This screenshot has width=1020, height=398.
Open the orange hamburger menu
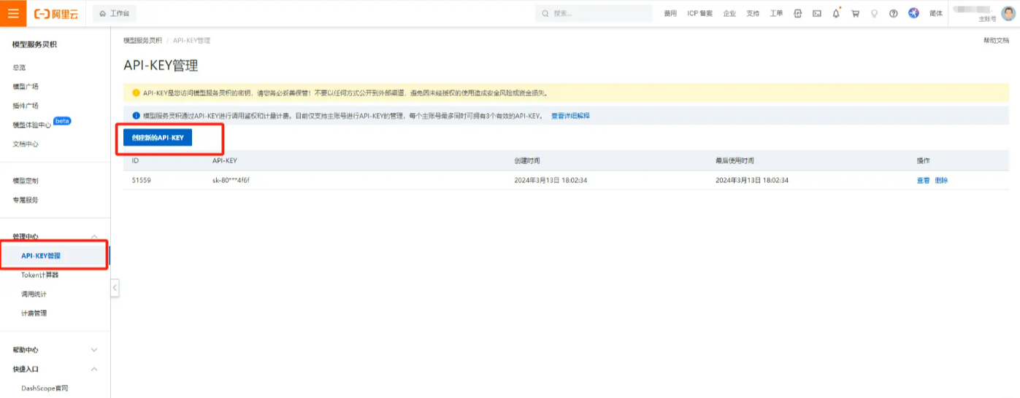13,13
